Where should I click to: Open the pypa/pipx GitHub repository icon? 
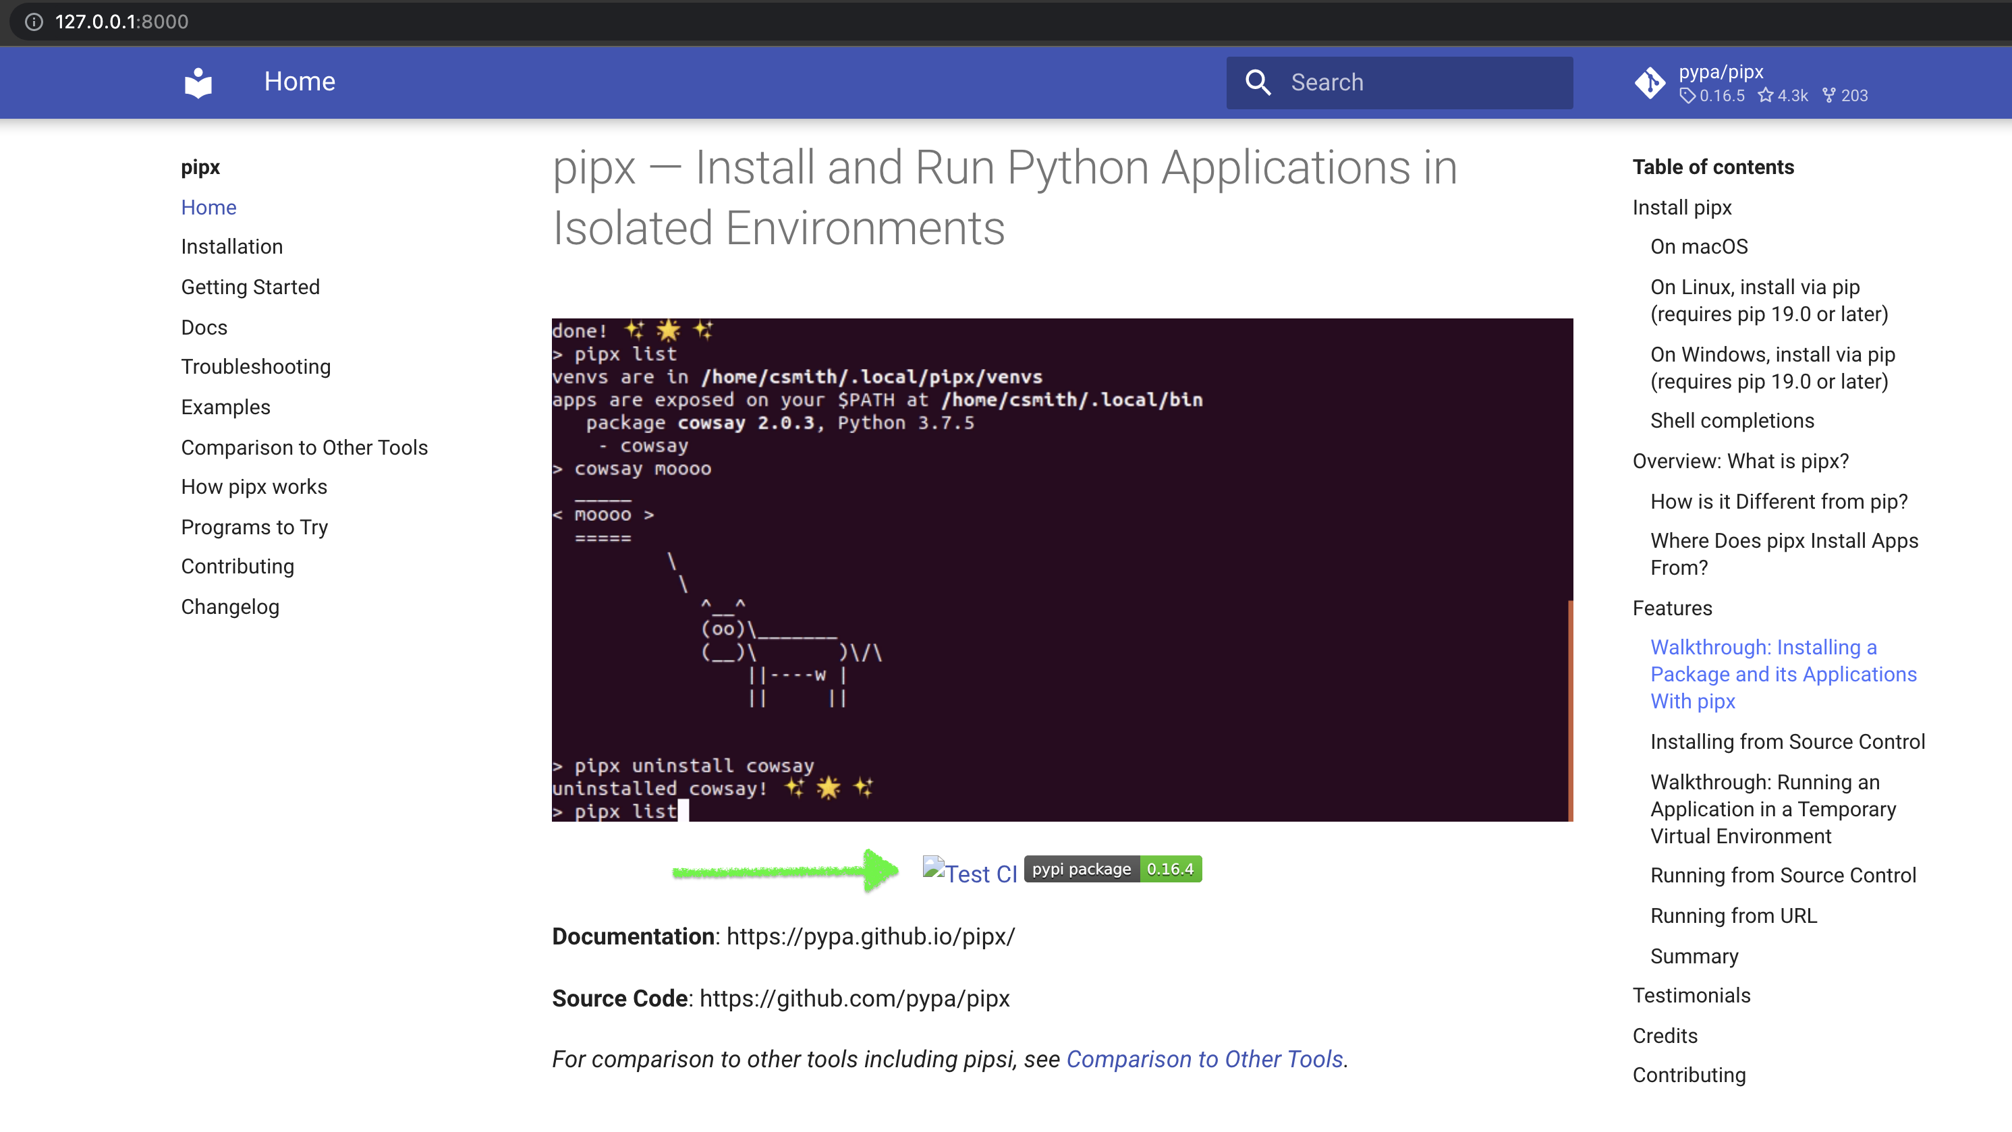coord(1650,82)
